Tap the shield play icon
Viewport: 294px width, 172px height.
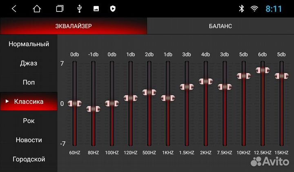click(113, 9)
